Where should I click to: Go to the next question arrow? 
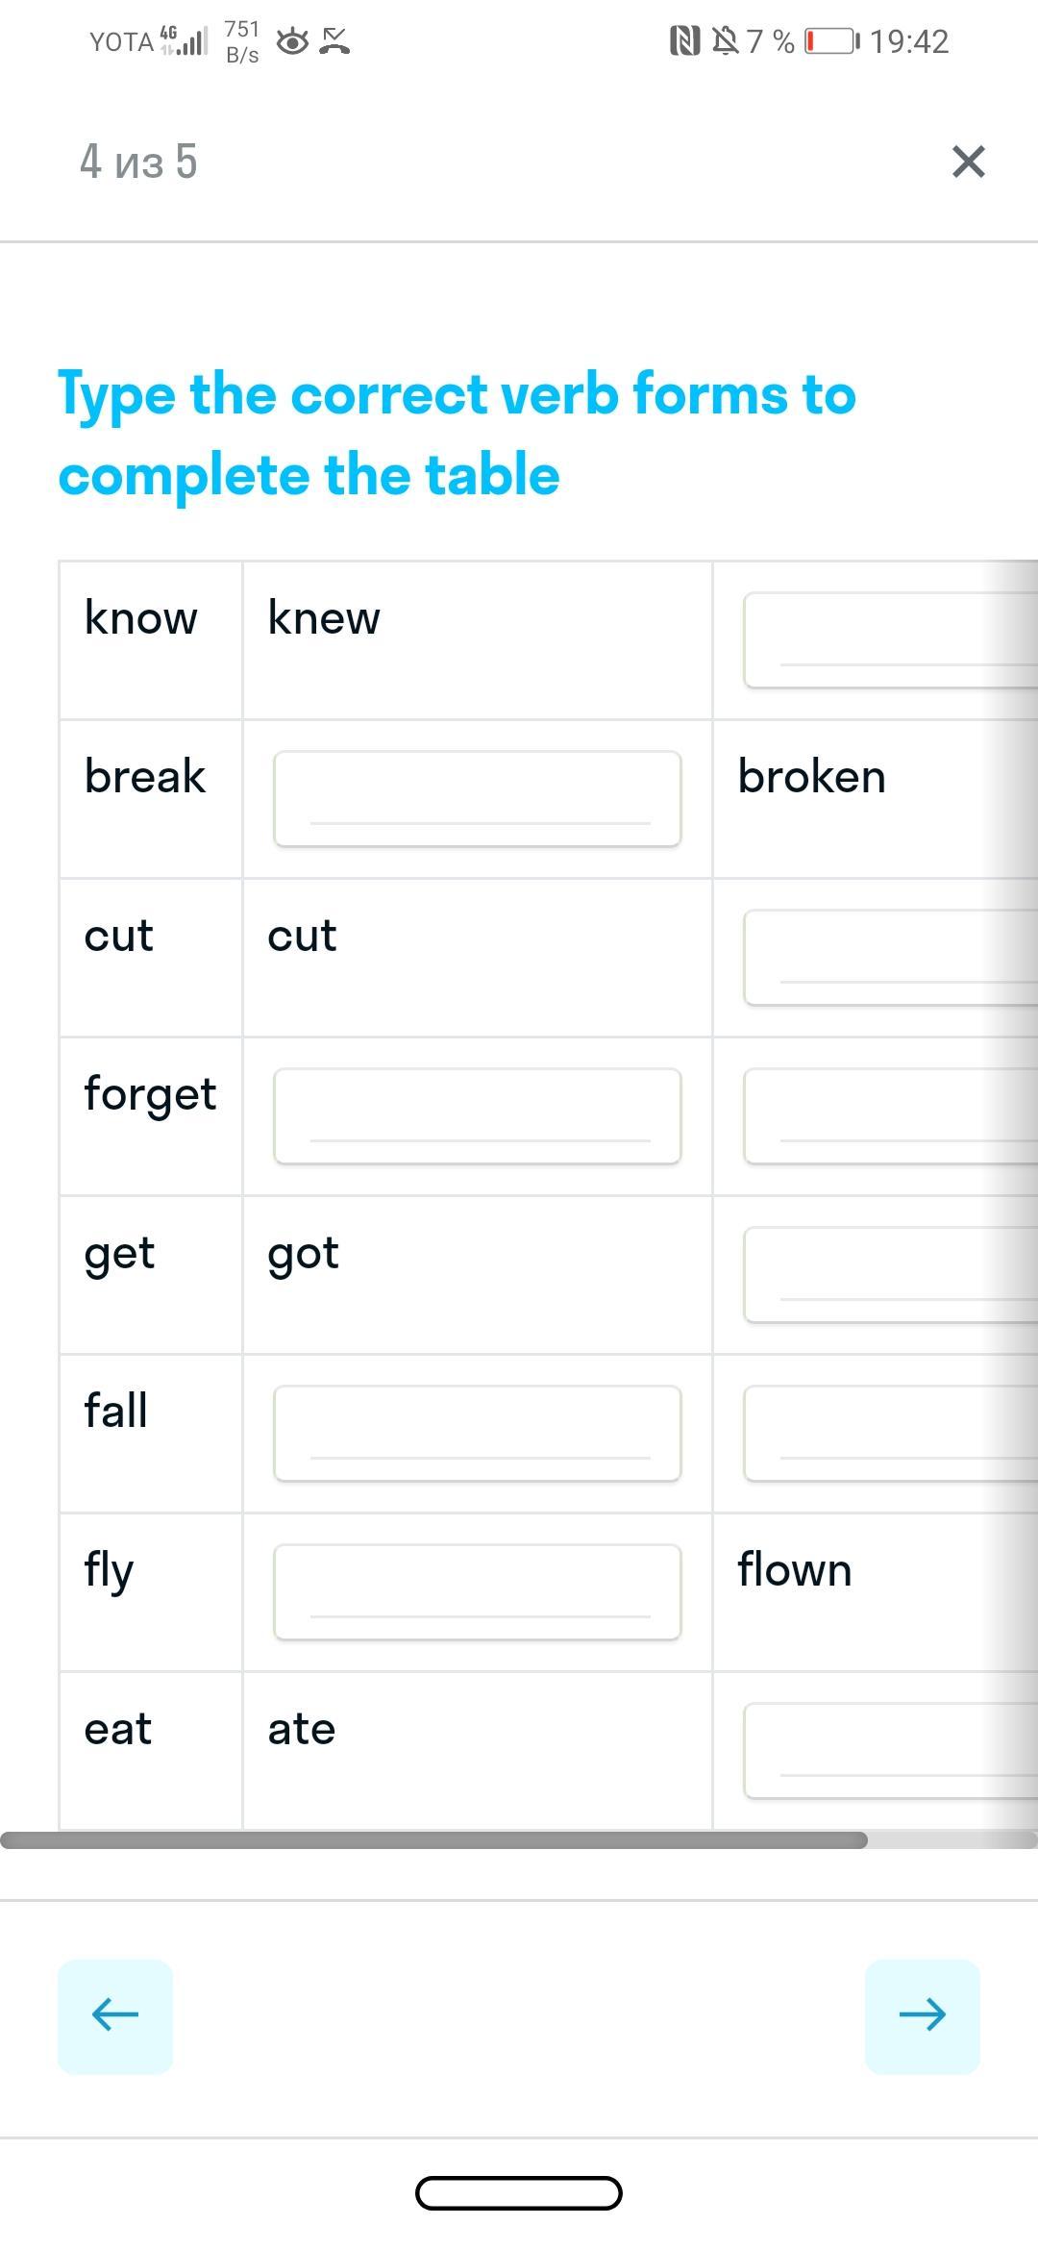click(922, 2016)
